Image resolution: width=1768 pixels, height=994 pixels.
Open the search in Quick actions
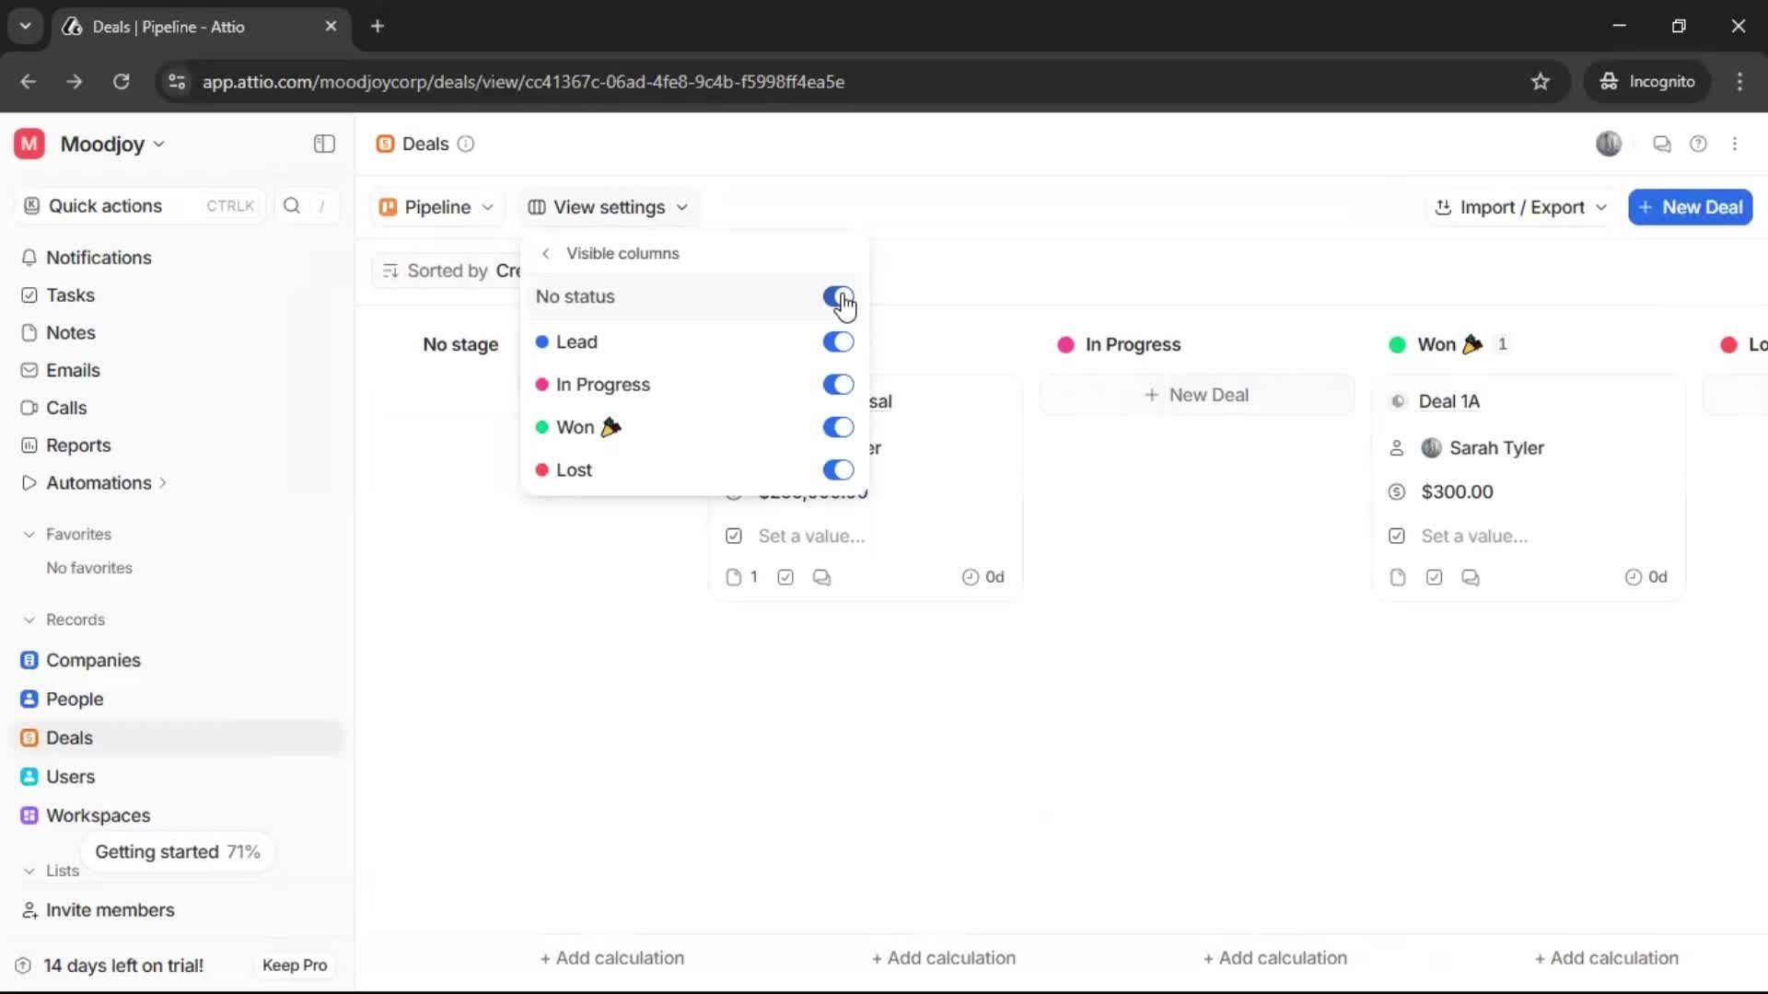292,206
